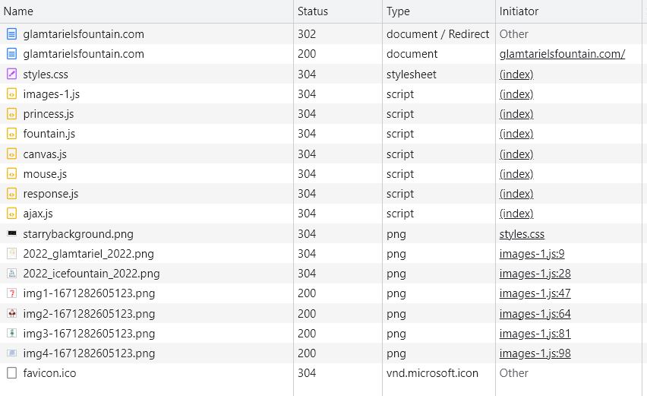
Task: Select the blank favicon.ico file icon
Action: 12,373
